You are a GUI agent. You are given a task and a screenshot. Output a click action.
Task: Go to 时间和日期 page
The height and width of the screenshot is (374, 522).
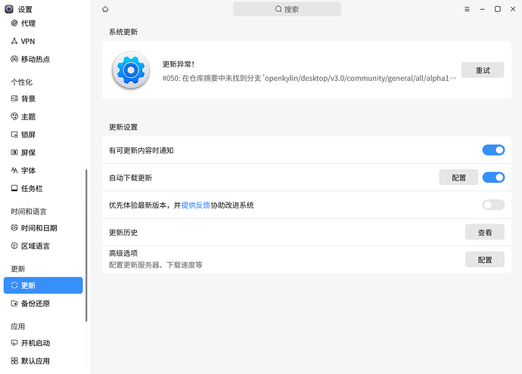click(43, 228)
